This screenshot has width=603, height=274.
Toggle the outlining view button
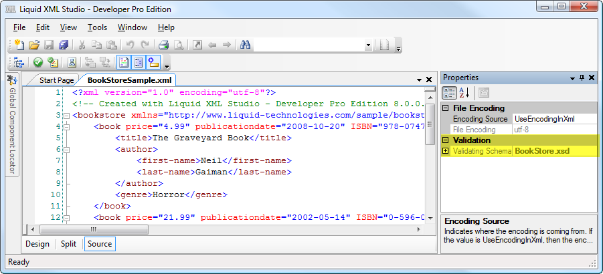pos(139,61)
